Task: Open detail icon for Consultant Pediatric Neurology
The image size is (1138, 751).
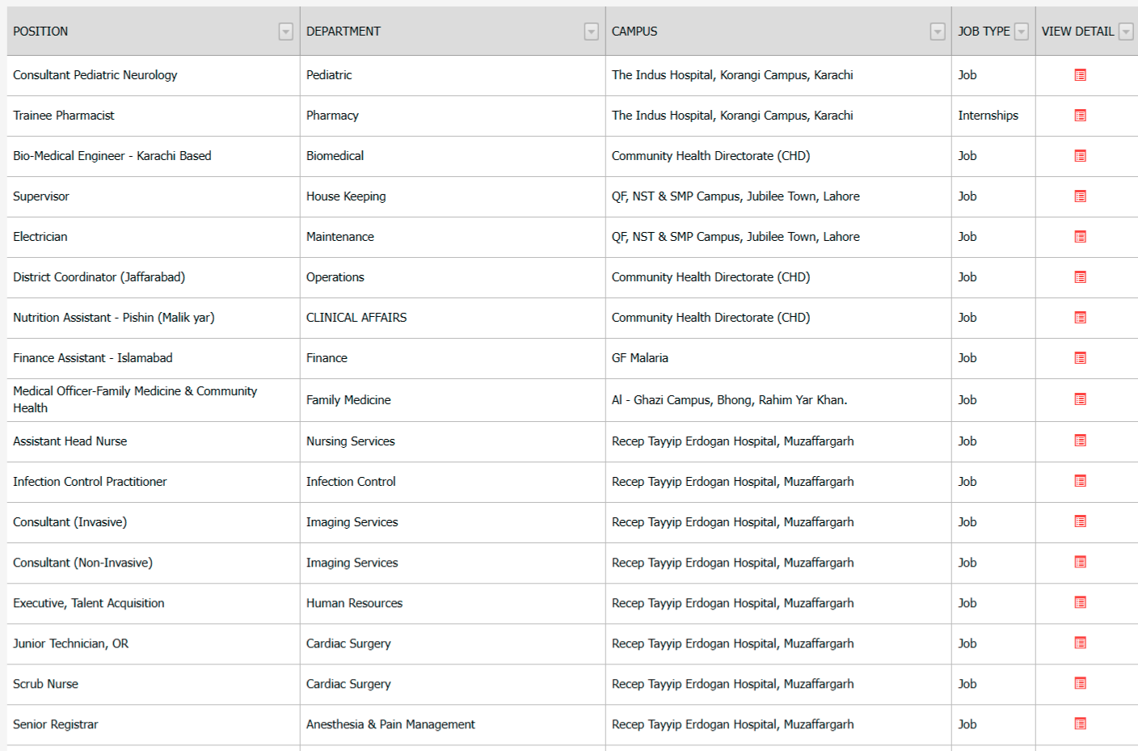Action: (x=1080, y=75)
